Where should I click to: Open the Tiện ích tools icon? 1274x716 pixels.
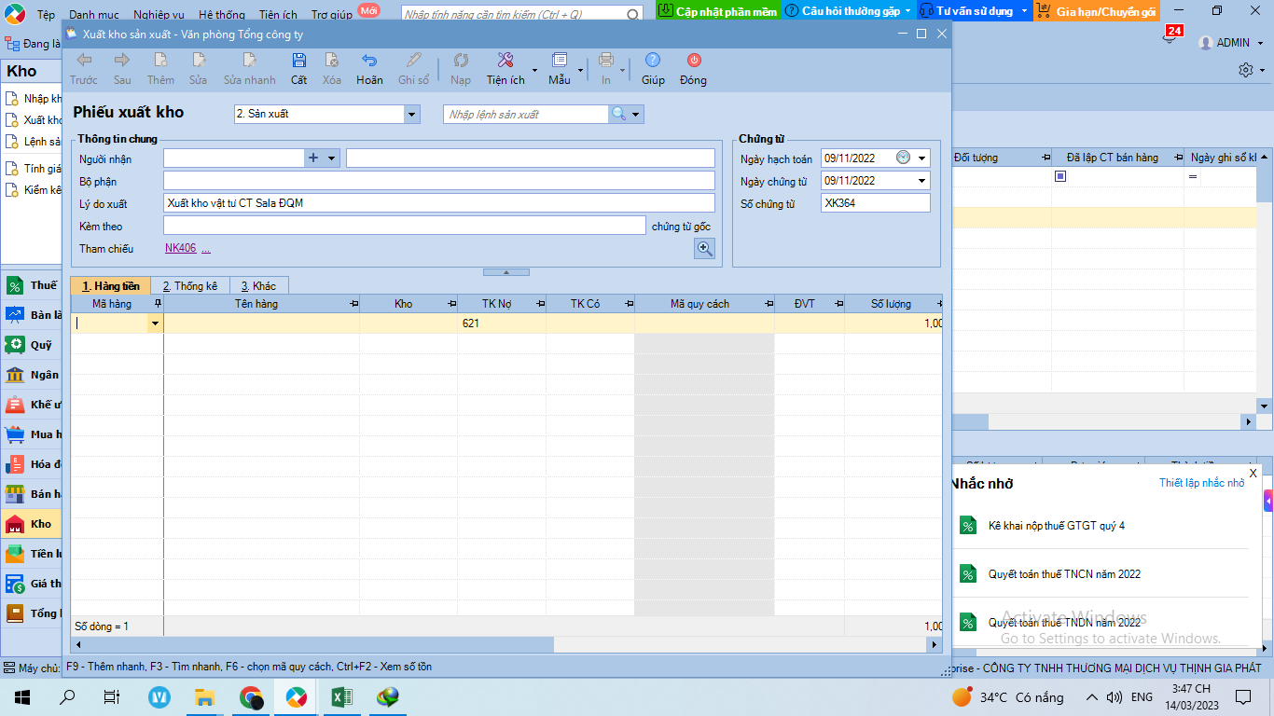[505, 61]
